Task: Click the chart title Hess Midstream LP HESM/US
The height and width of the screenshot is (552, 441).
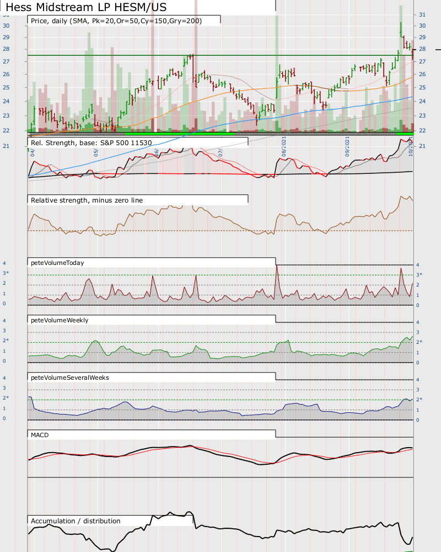Action: 86,7
